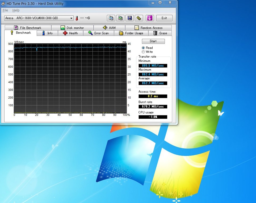This screenshot has height=203, width=256.
Task: Open the File menu
Action: click(5, 10)
